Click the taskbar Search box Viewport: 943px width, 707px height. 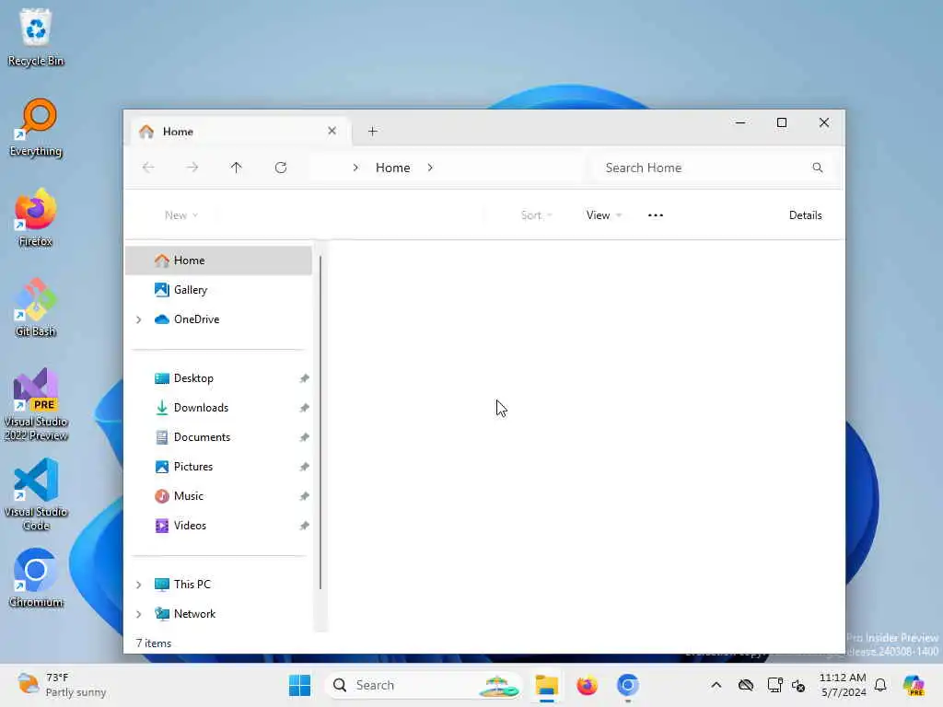[424, 685]
